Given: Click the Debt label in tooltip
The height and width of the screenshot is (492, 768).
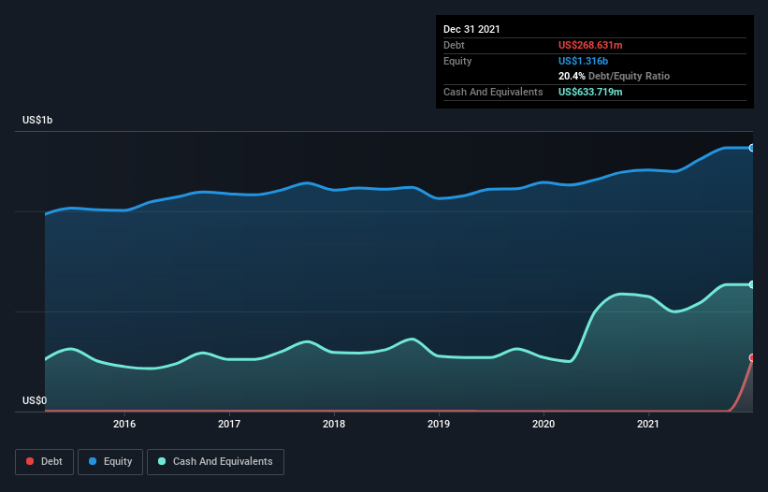Looking at the screenshot, I should [x=454, y=45].
